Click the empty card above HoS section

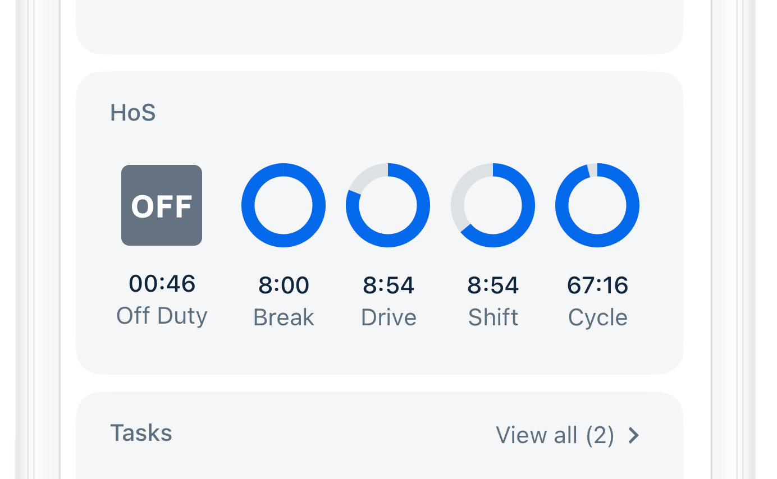380,25
